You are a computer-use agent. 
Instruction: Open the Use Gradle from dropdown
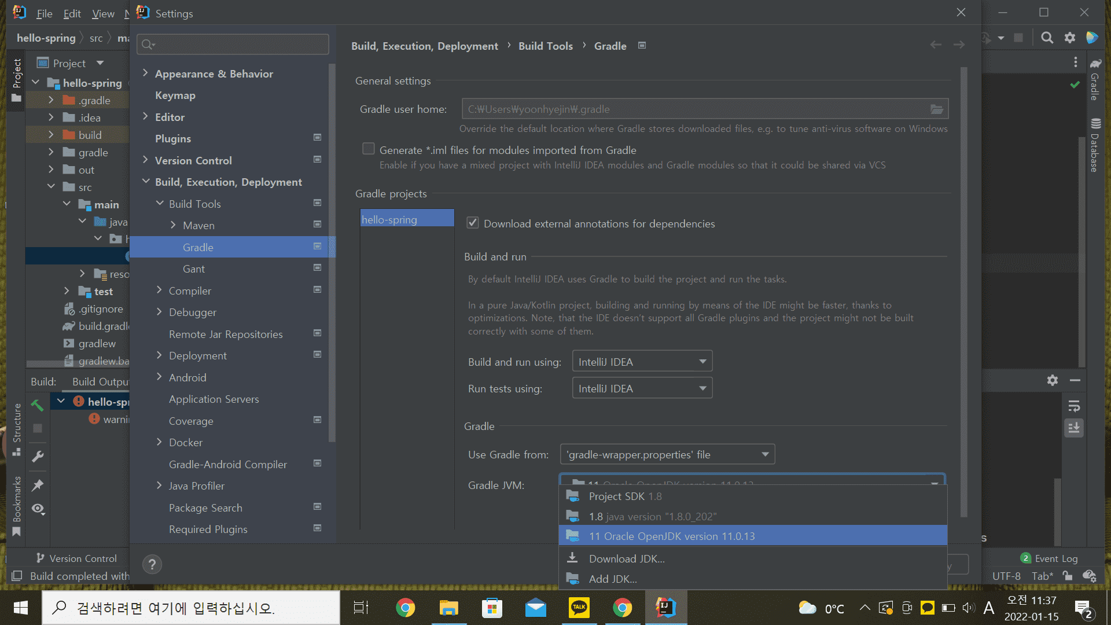(667, 454)
